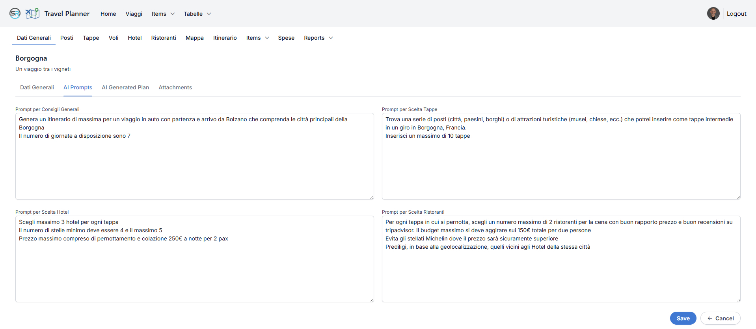Expand the Tabelle dropdown menu
Screen dimensions: 756x329
pos(197,14)
